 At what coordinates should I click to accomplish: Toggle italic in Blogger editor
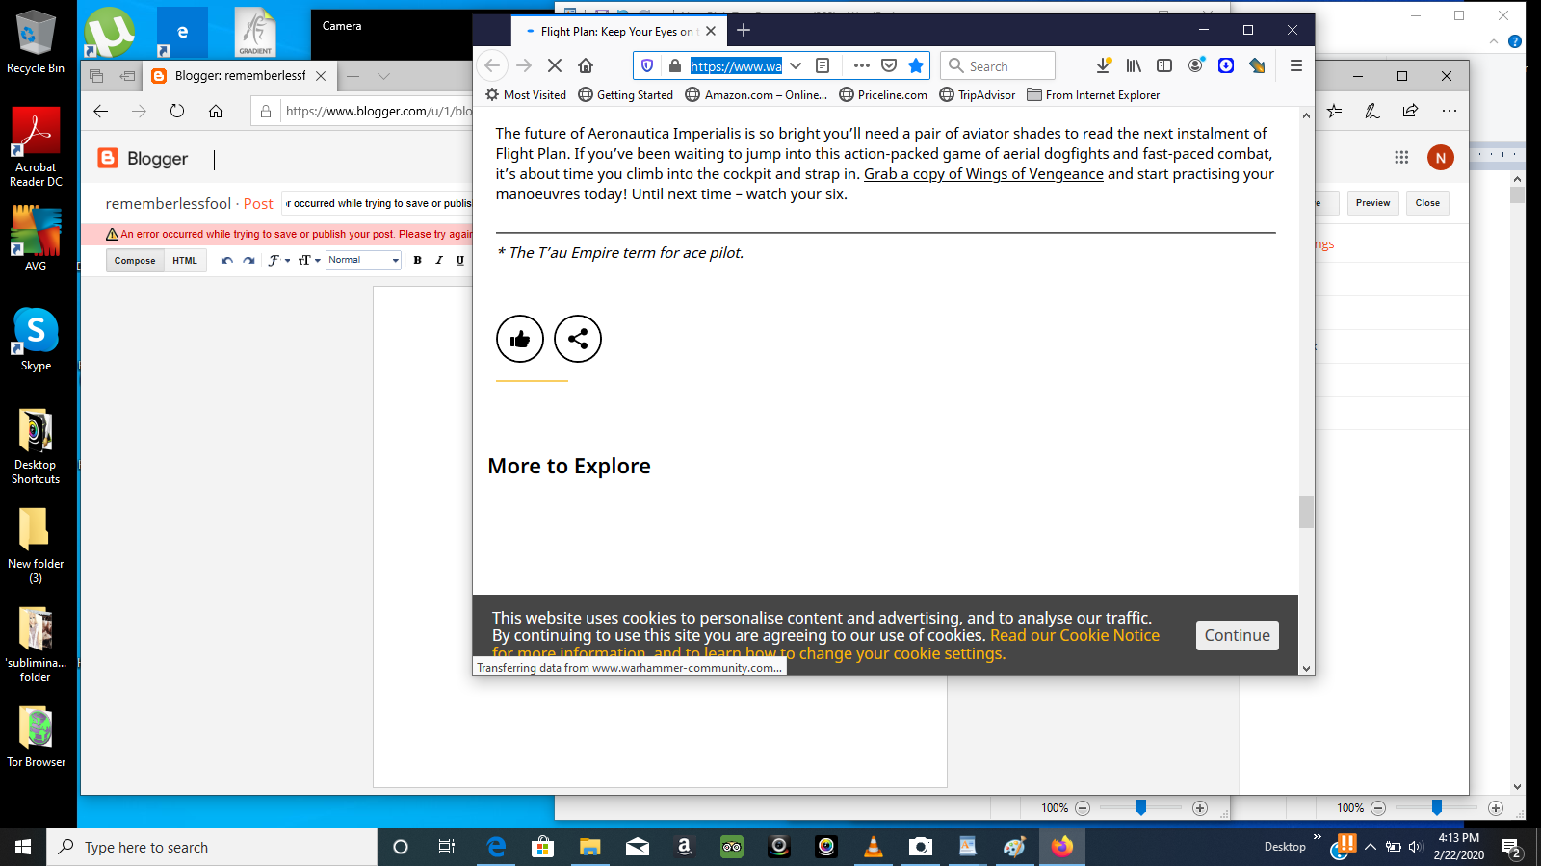439,260
